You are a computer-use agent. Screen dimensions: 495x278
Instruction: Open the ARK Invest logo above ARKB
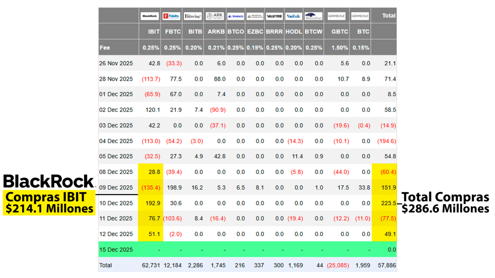[215, 16]
